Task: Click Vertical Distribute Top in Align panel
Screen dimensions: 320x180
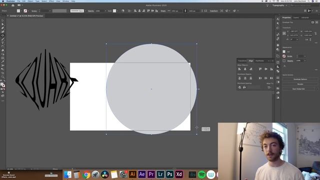Action: [239, 78]
